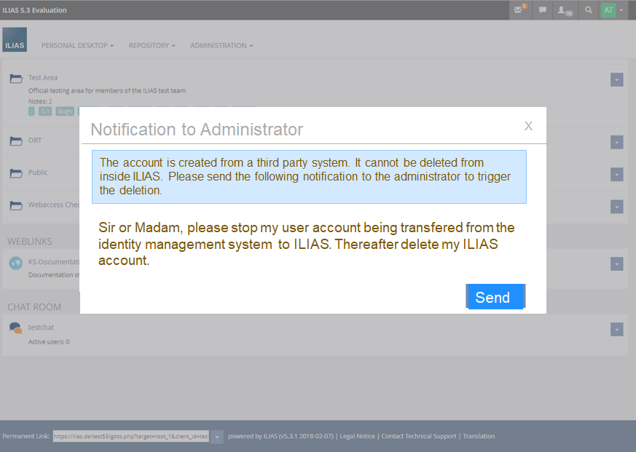Click the testchat chat room icon
The image size is (636, 452).
point(16,328)
